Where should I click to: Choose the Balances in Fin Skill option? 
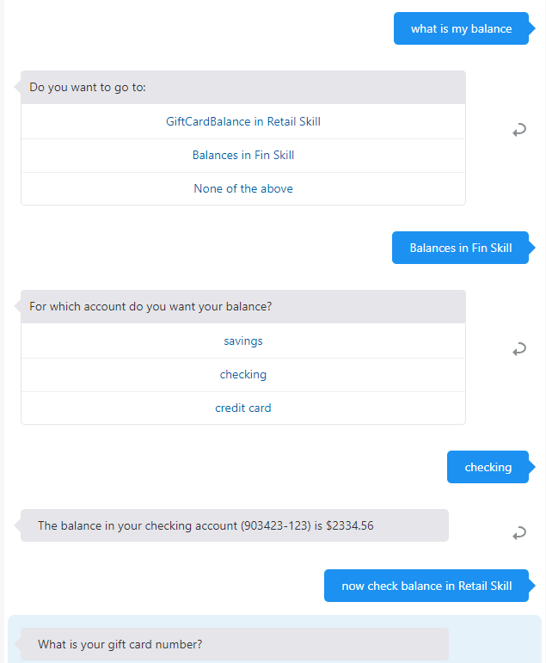click(x=243, y=156)
